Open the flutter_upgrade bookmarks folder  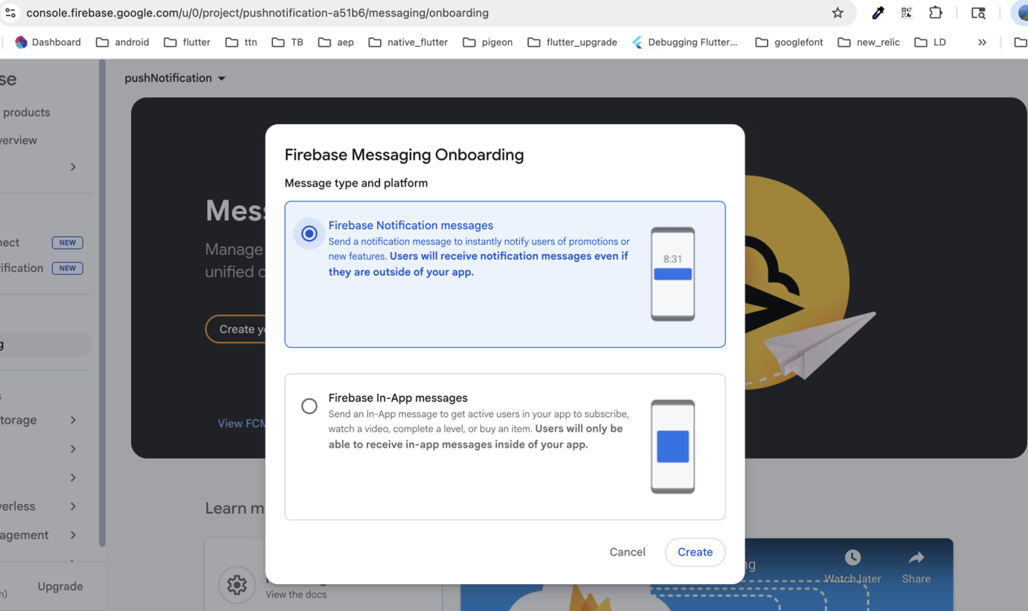(x=573, y=42)
